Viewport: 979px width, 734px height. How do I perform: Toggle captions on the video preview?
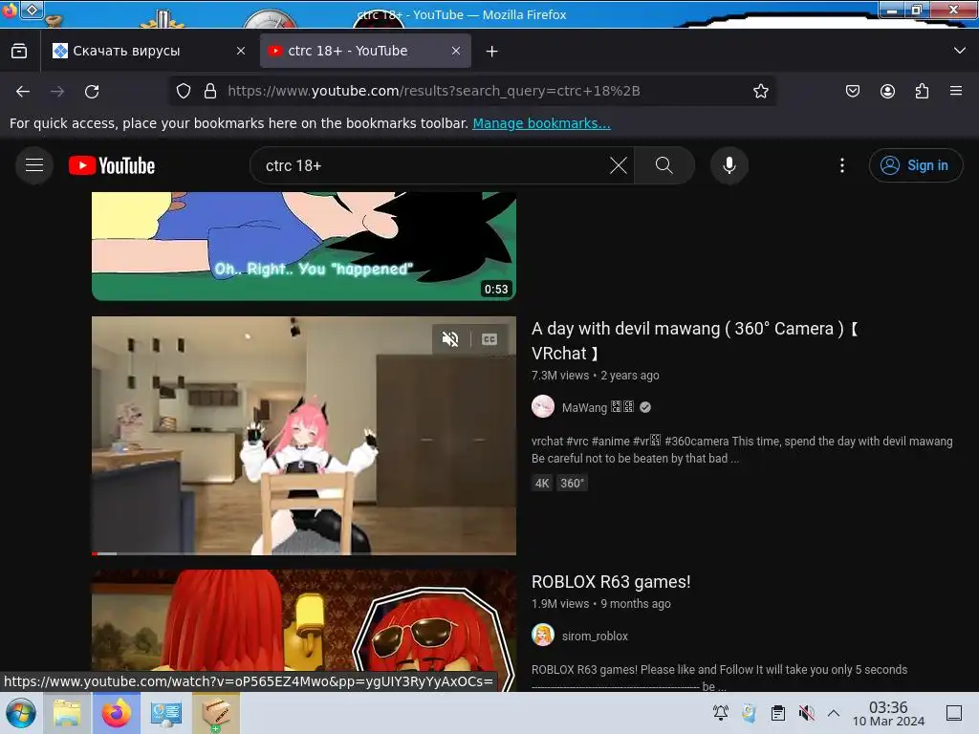[x=489, y=339]
